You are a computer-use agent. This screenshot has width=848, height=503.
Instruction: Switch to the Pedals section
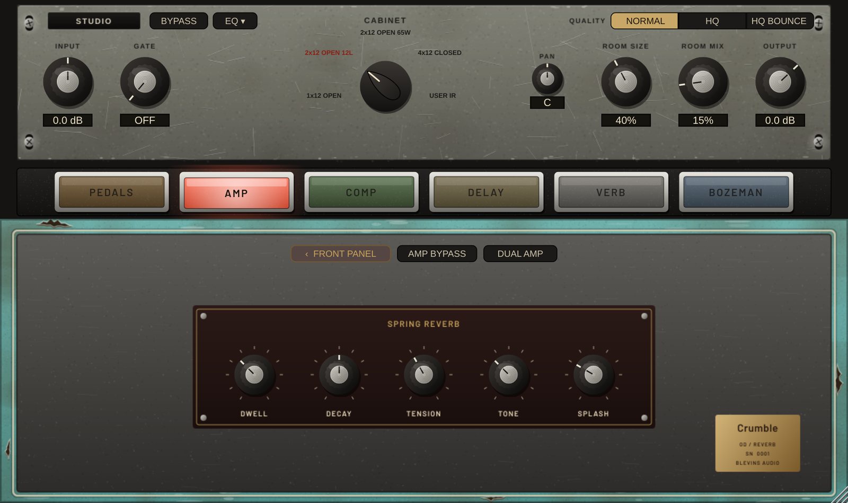[x=111, y=192]
